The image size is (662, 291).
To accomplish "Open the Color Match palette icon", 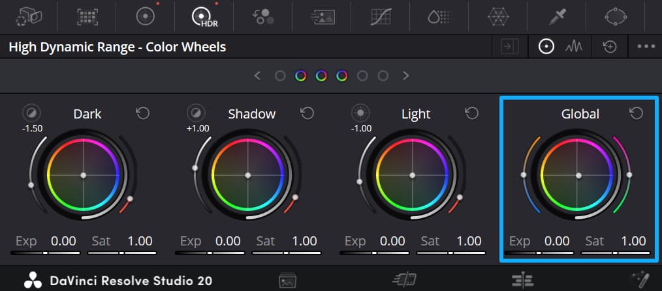I will point(88,17).
